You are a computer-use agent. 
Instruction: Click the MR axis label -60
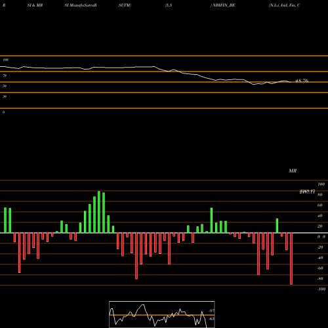pyautogui.click(x=320, y=268)
